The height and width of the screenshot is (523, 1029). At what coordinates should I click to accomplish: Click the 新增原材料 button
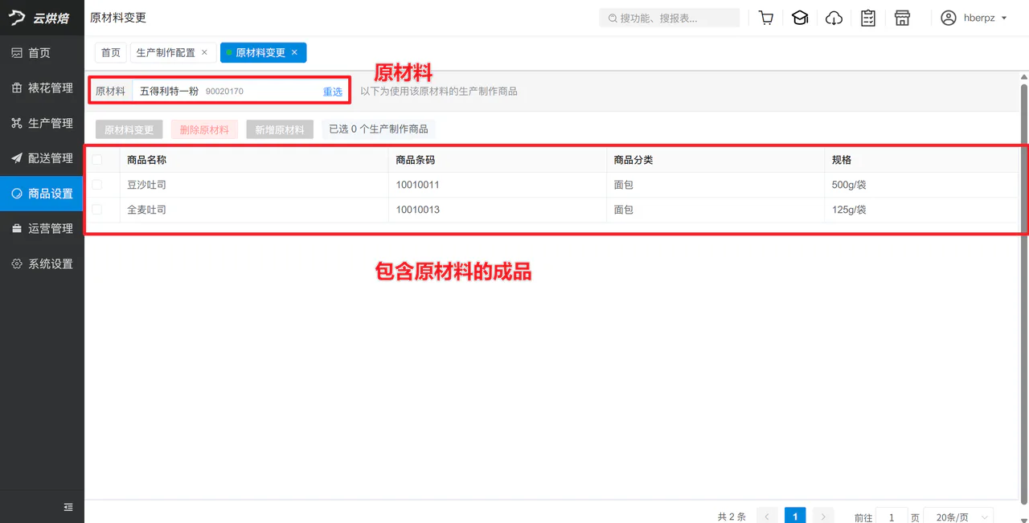(280, 129)
